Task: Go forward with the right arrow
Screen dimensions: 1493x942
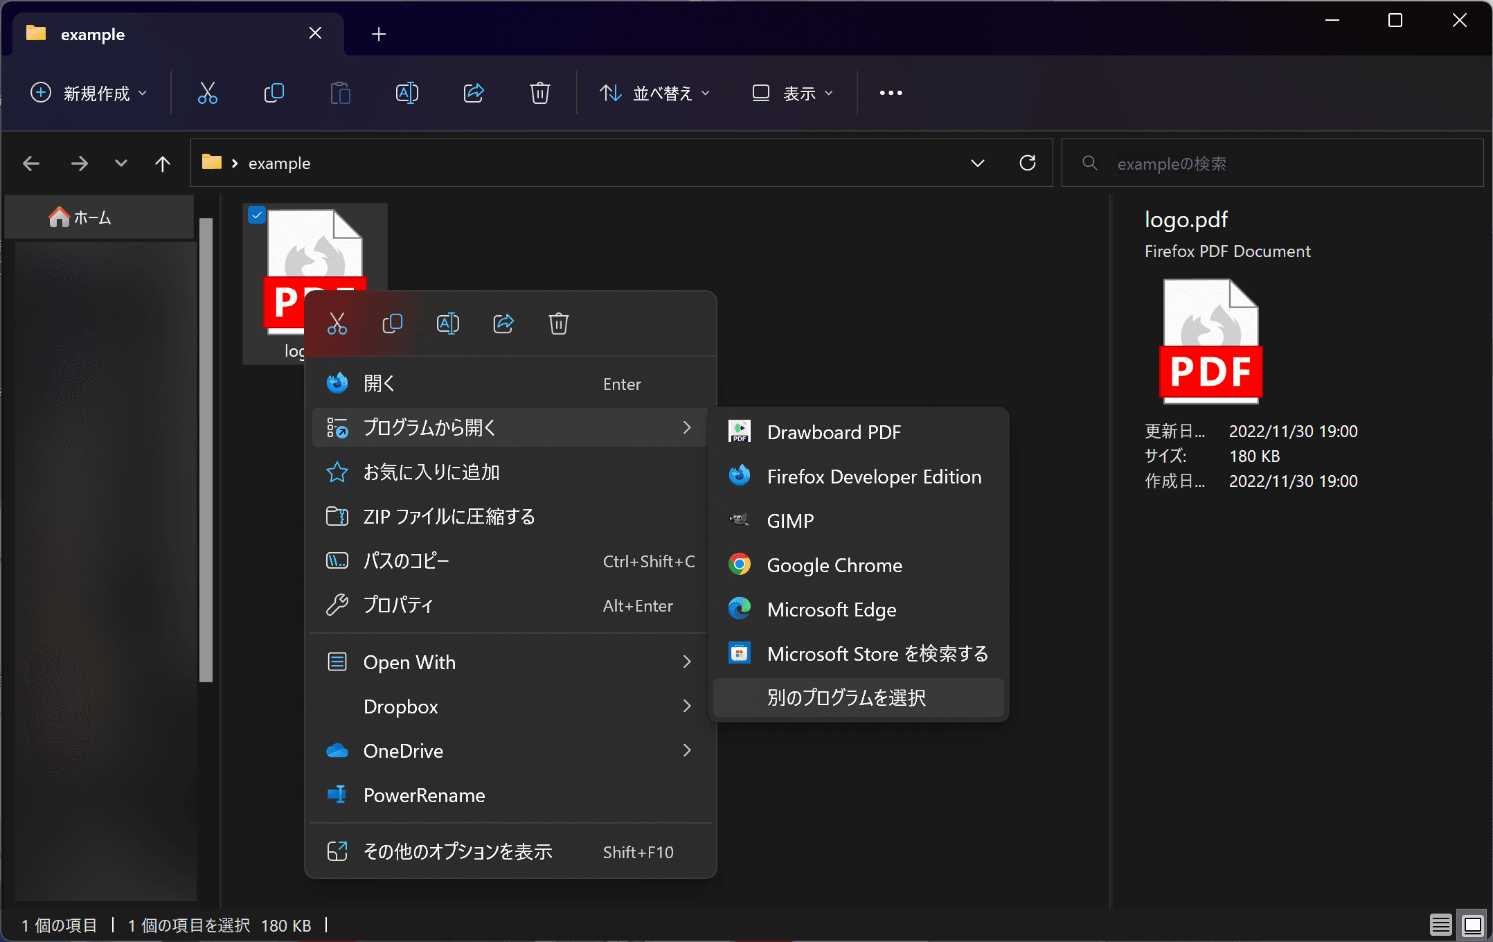Action: click(x=80, y=163)
